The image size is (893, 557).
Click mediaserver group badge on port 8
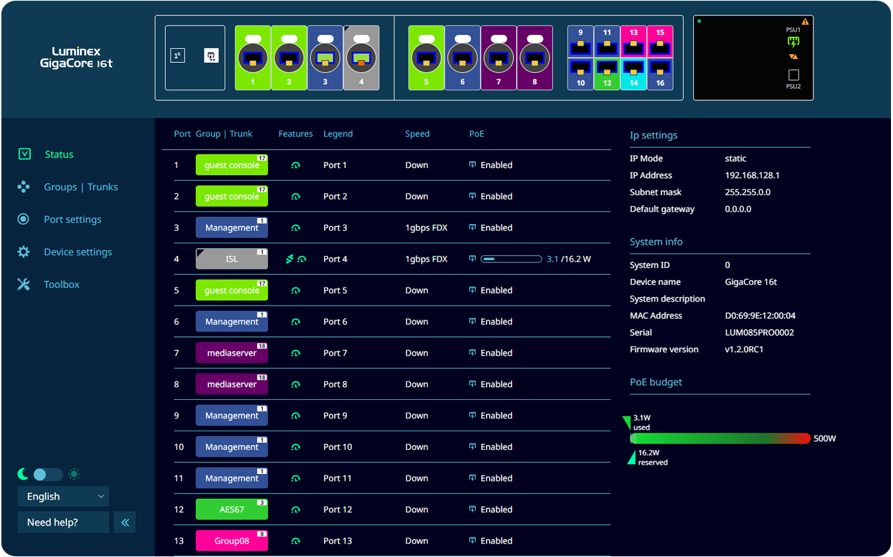coord(232,384)
